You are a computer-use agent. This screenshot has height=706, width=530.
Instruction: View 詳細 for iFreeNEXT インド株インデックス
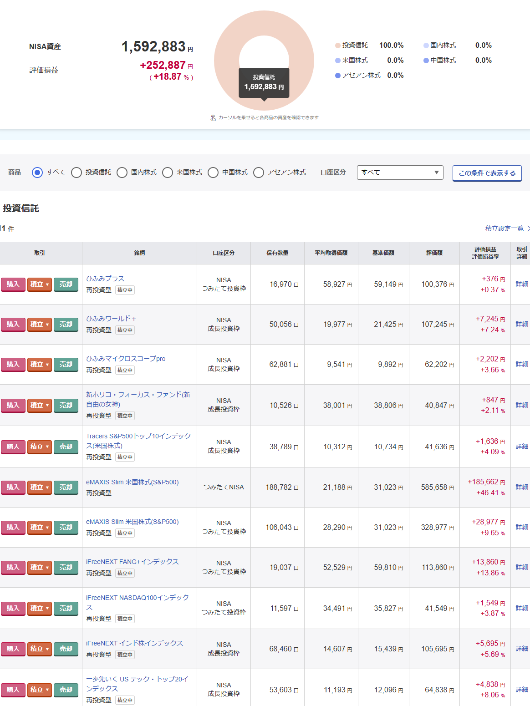coord(522,649)
